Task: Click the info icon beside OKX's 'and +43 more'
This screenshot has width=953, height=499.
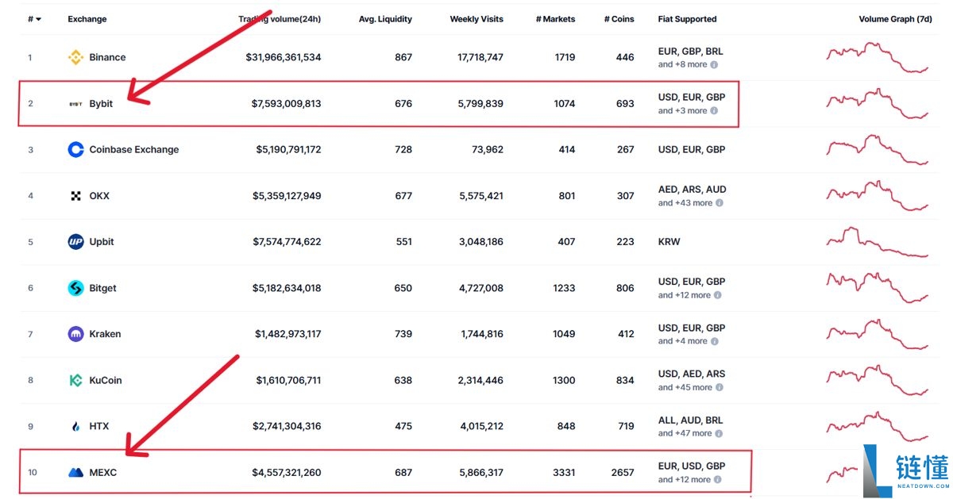Action: click(x=720, y=202)
